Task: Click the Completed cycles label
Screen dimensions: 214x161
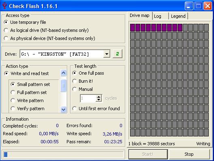Action: [20, 126]
